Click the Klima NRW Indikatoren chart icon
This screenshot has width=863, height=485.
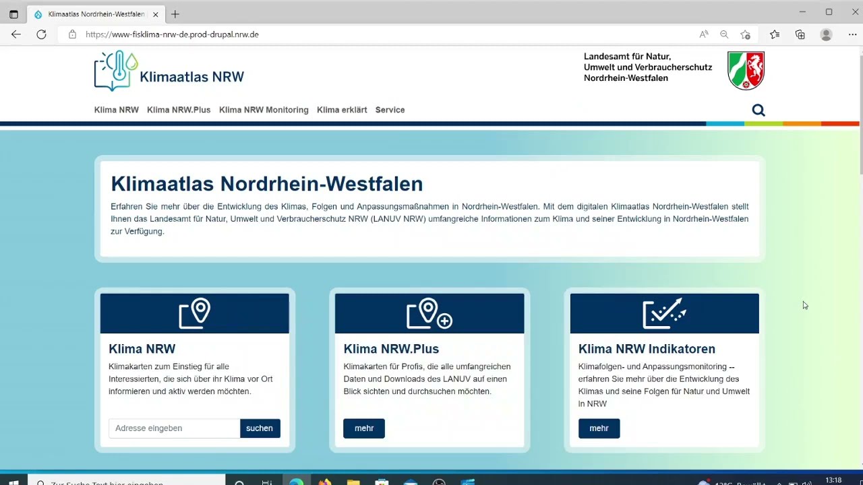click(665, 313)
